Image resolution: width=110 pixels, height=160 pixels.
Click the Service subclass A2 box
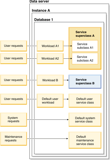point(85,58)
